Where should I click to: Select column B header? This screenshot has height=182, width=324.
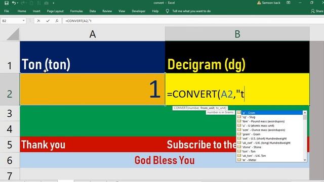(x=237, y=34)
